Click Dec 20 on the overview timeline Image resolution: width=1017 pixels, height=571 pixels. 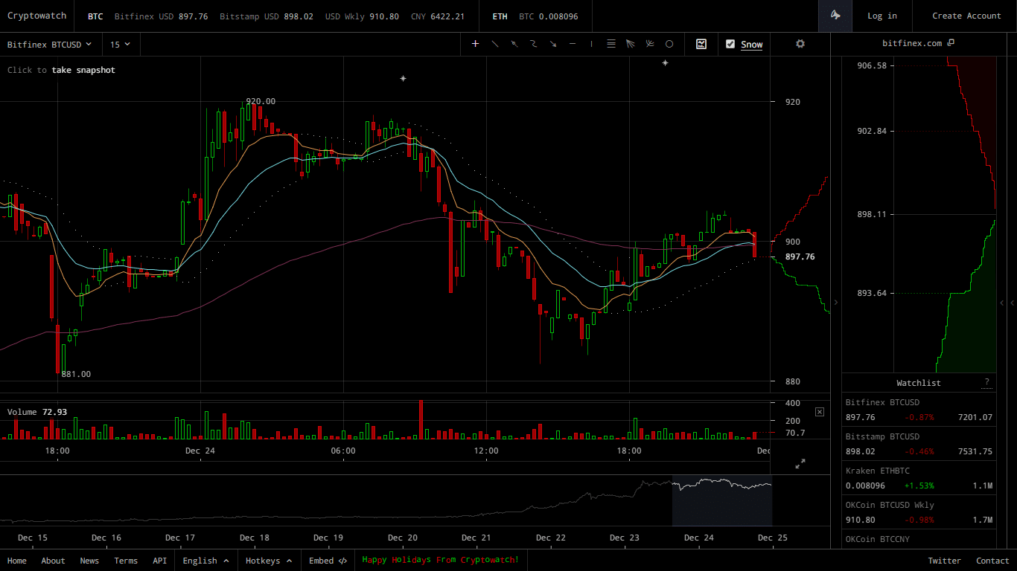402,538
